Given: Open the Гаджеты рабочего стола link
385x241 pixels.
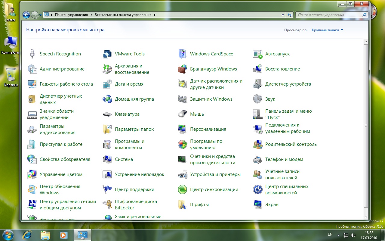Looking at the screenshot, I should [66, 84].
